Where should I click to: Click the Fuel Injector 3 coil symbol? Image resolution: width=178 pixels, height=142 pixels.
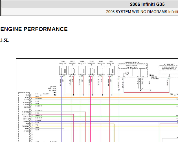72,71
